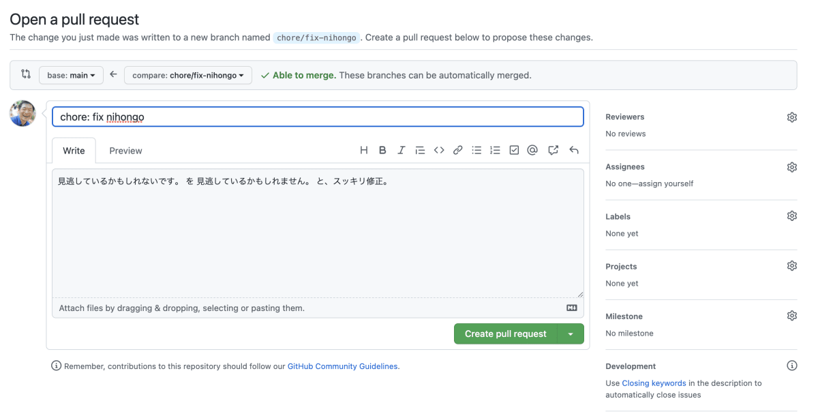
Task: Select the Write tab
Action: 74,151
